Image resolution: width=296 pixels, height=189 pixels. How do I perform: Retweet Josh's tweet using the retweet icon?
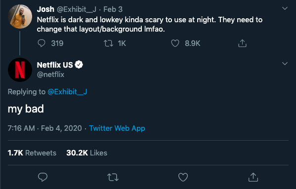(109, 43)
